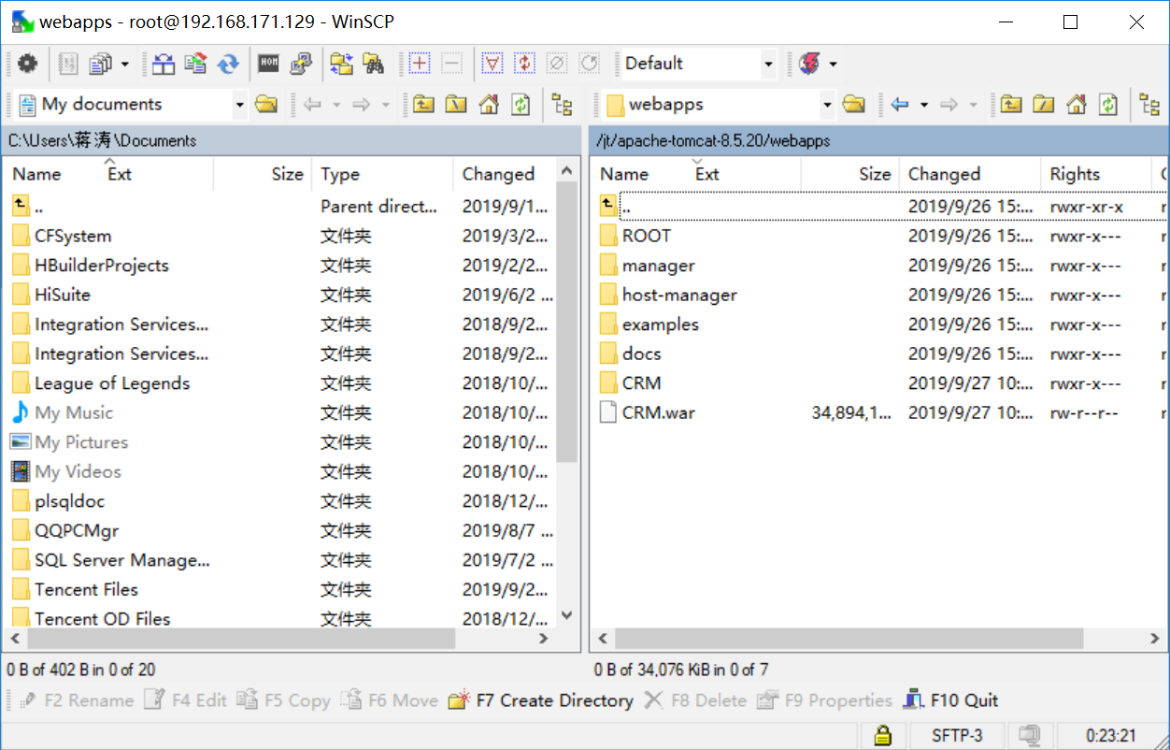This screenshot has height=750, width=1170.
Task: Click the local path C:\Users\蒋涛\Documents
Action: pyautogui.click(x=103, y=141)
